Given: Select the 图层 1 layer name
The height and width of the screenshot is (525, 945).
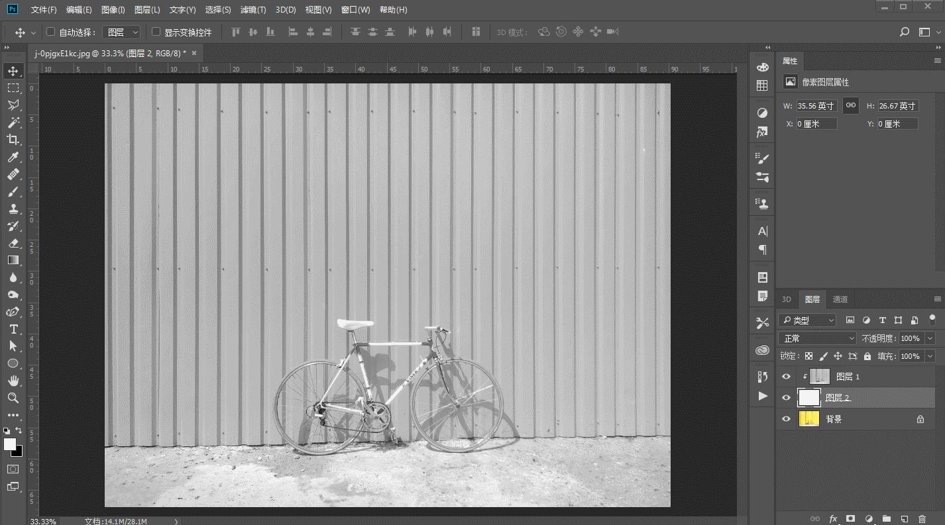Looking at the screenshot, I should click(848, 377).
